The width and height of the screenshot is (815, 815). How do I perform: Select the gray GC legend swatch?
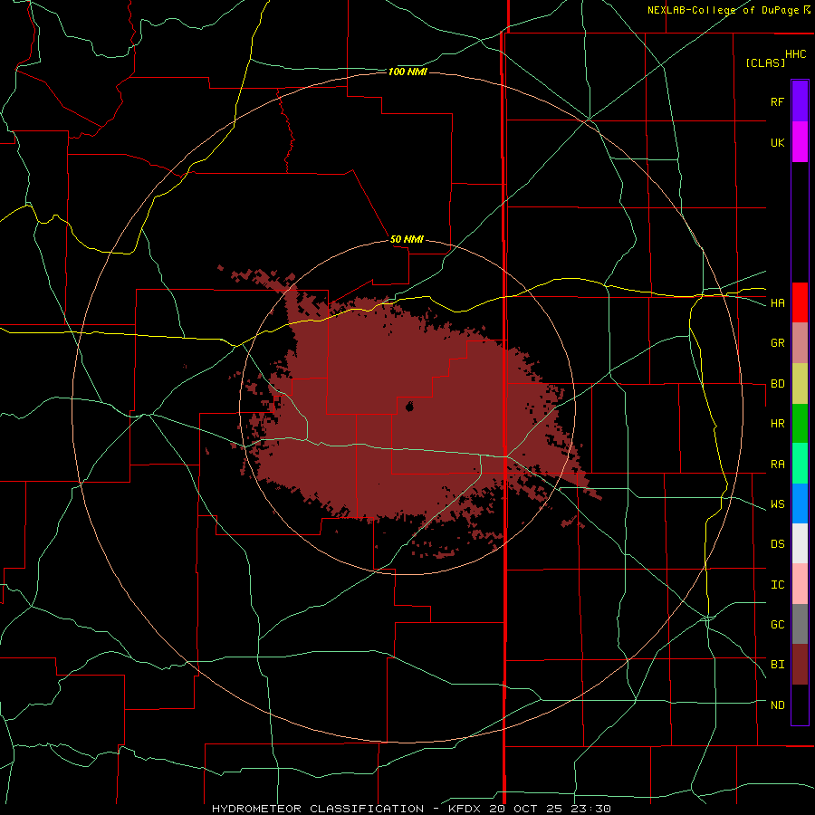[800, 624]
